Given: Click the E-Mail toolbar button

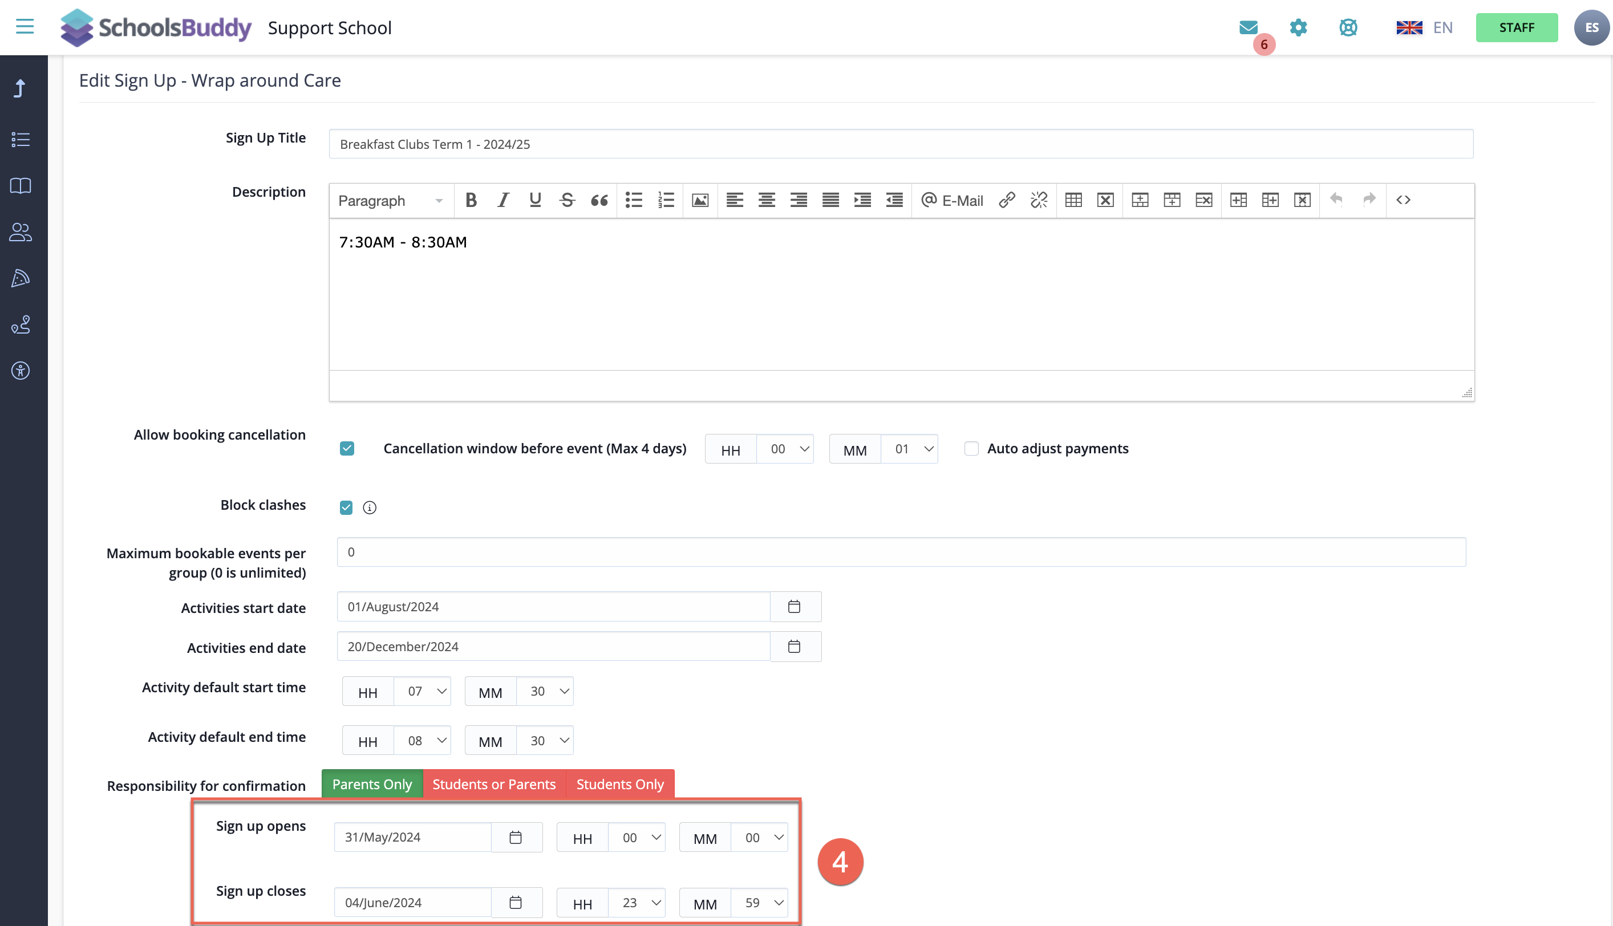Looking at the screenshot, I should (952, 200).
